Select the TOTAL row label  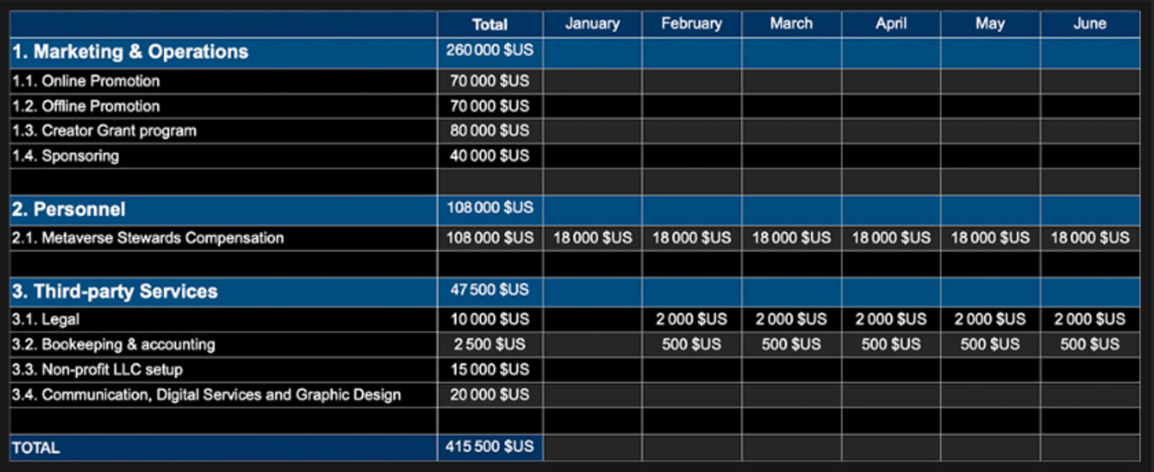36,447
